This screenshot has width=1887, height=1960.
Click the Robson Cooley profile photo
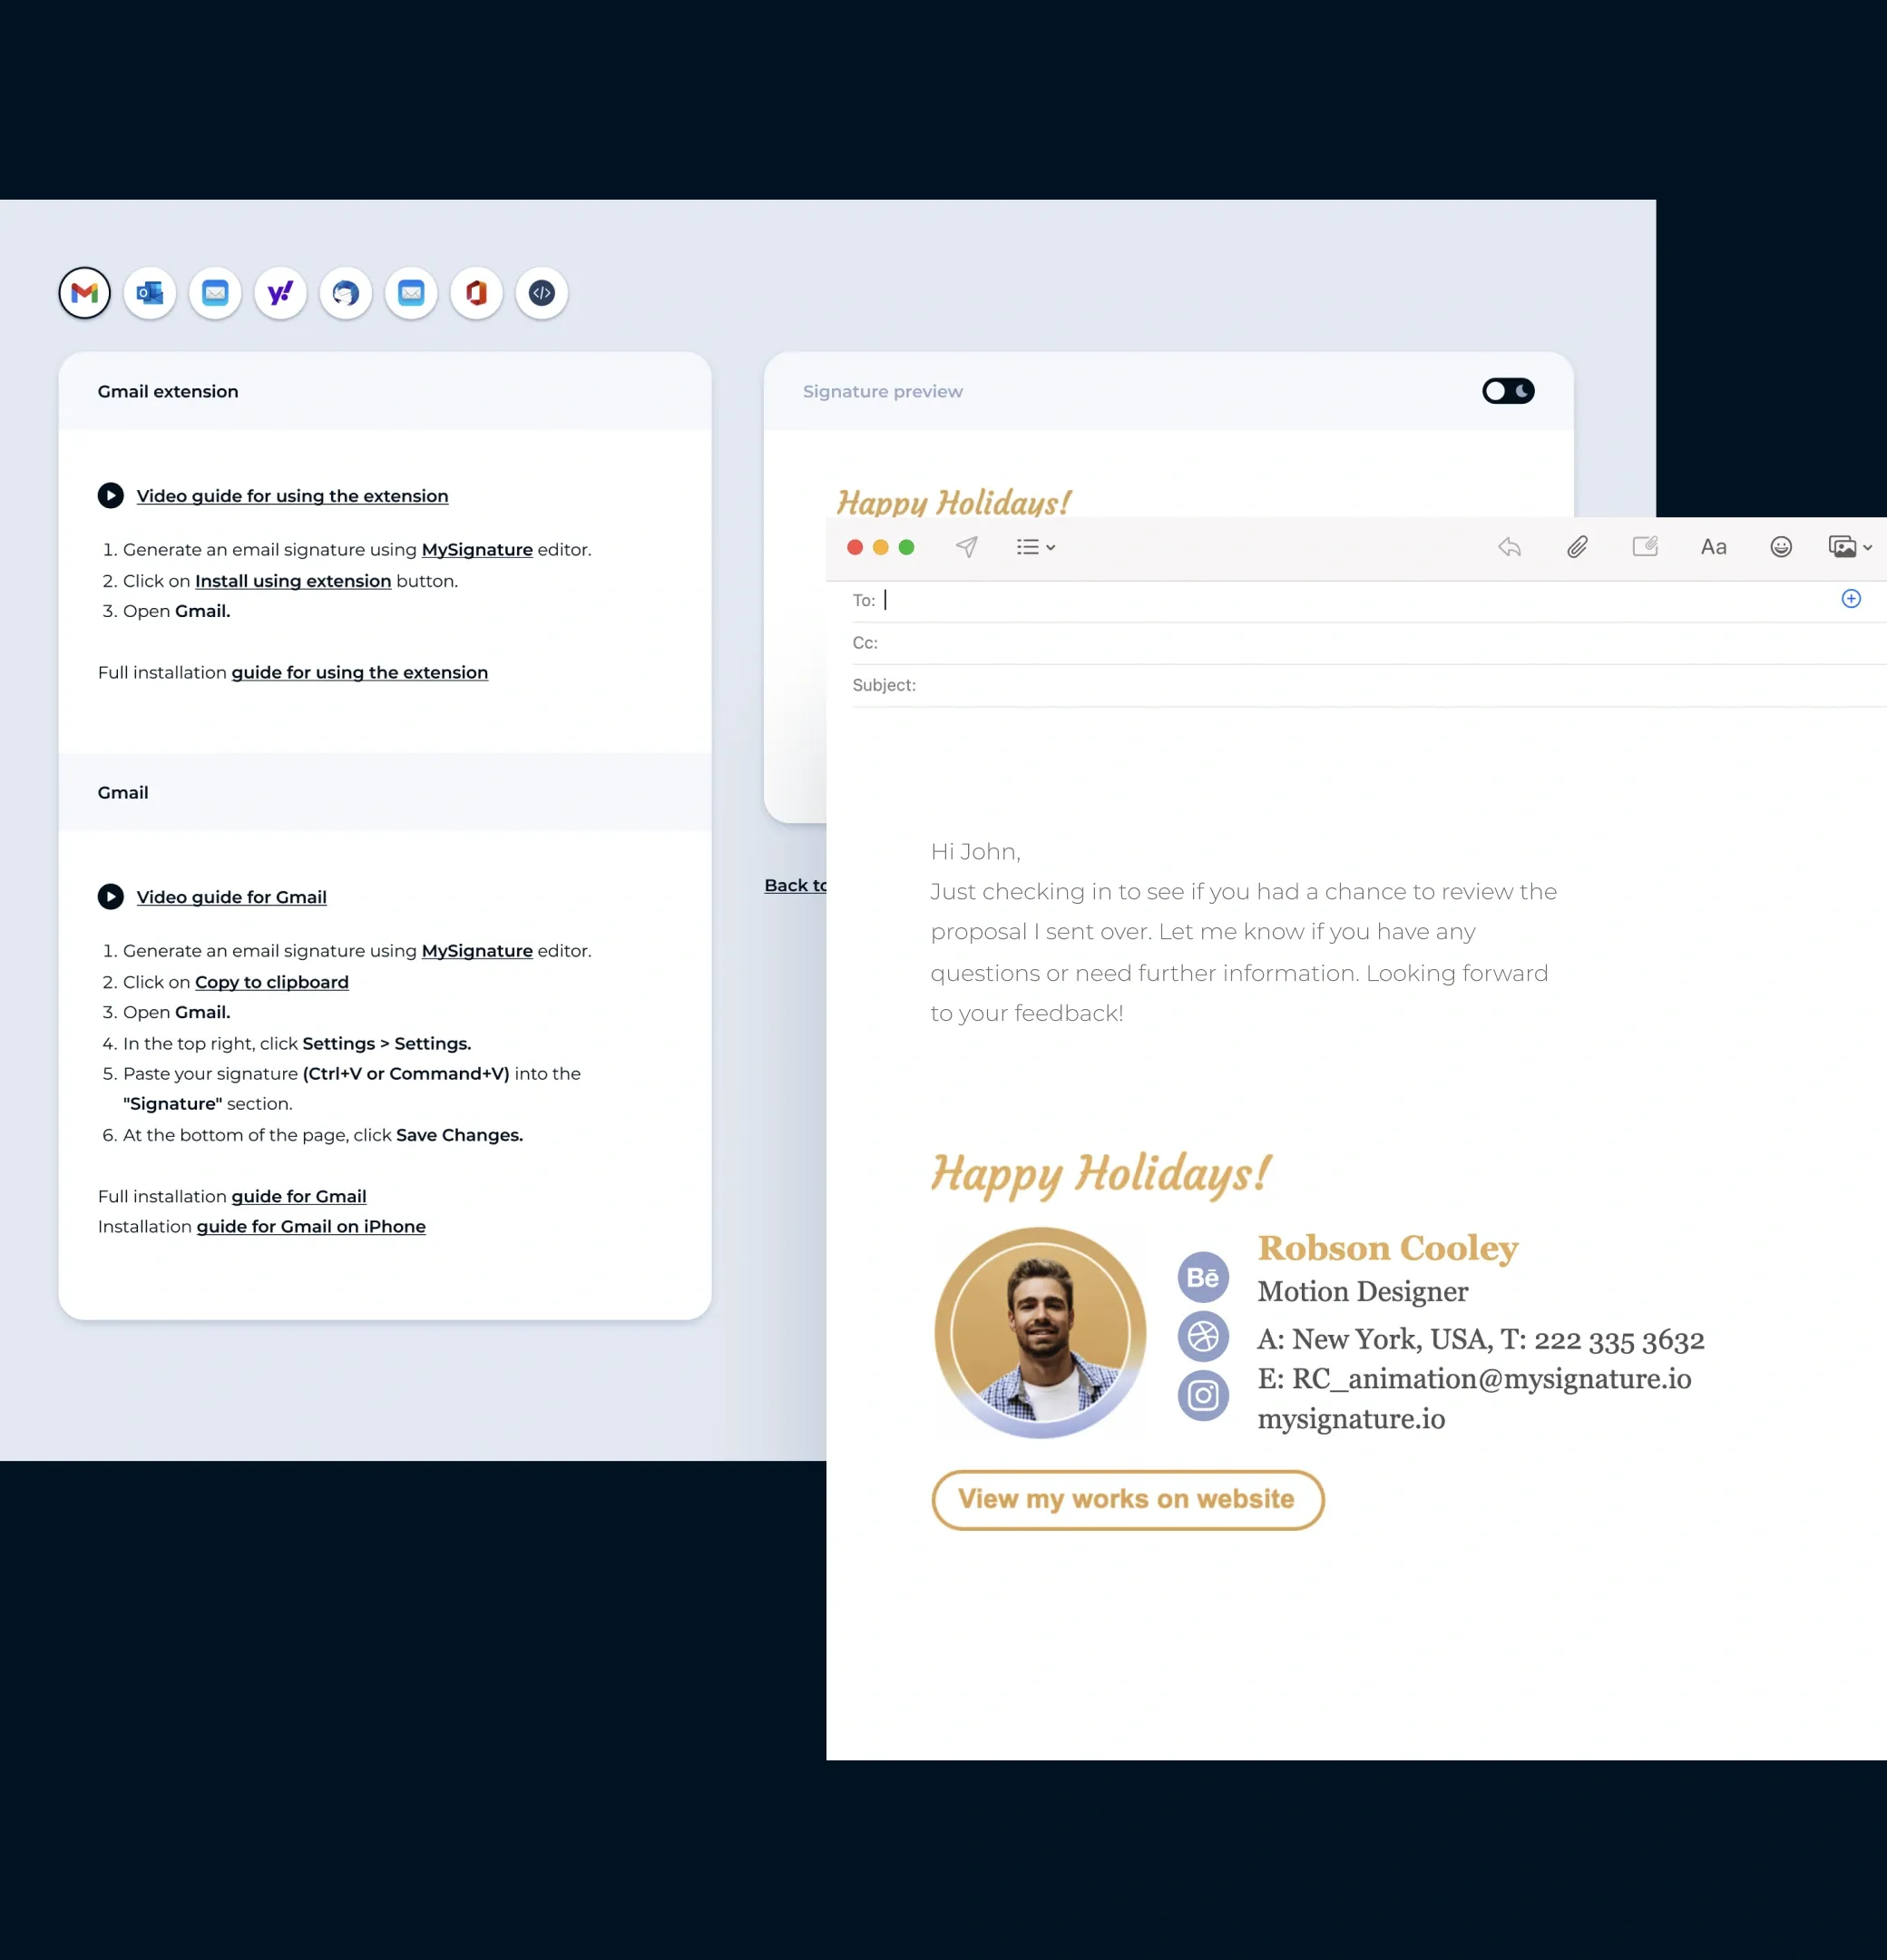click(x=1040, y=1333)
